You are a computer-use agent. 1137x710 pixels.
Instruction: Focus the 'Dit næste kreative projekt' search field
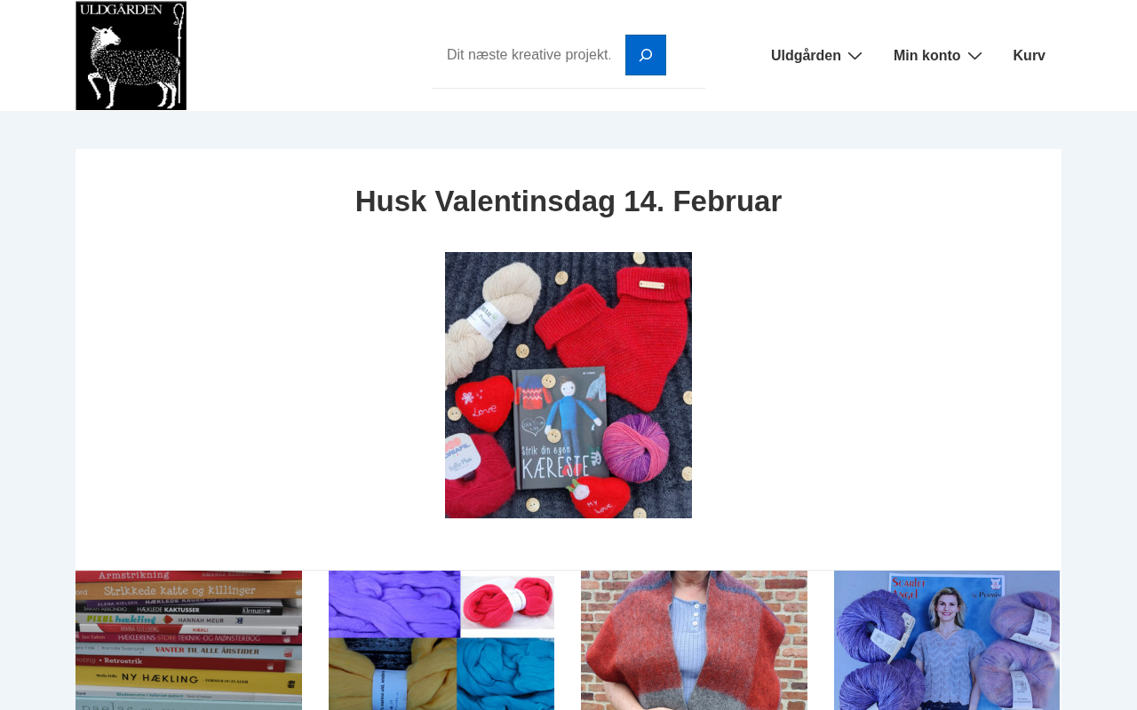(529, 55)
